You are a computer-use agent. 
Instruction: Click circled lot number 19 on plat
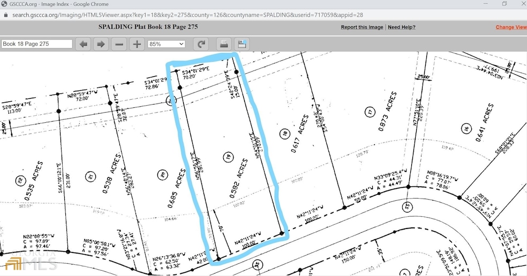coord(228,156)
